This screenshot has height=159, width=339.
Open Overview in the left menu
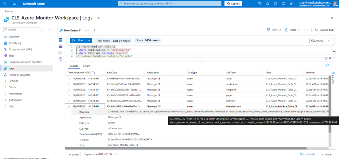click(x=14, y=37)
